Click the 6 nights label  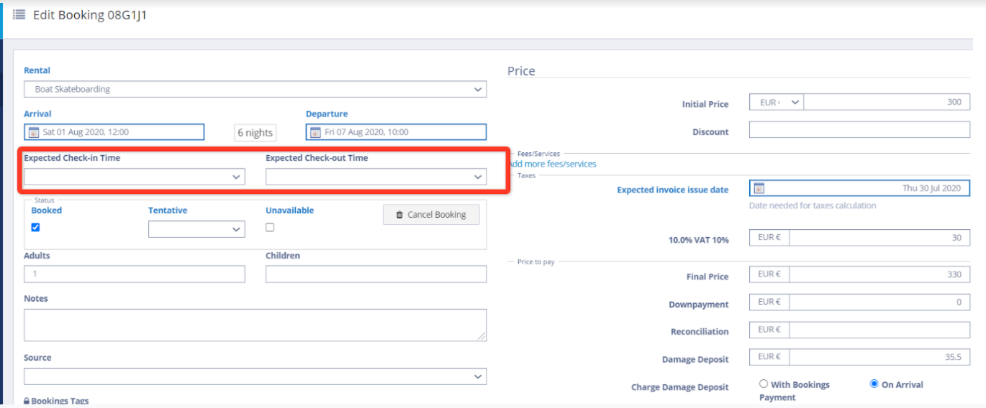pos(255,133)
